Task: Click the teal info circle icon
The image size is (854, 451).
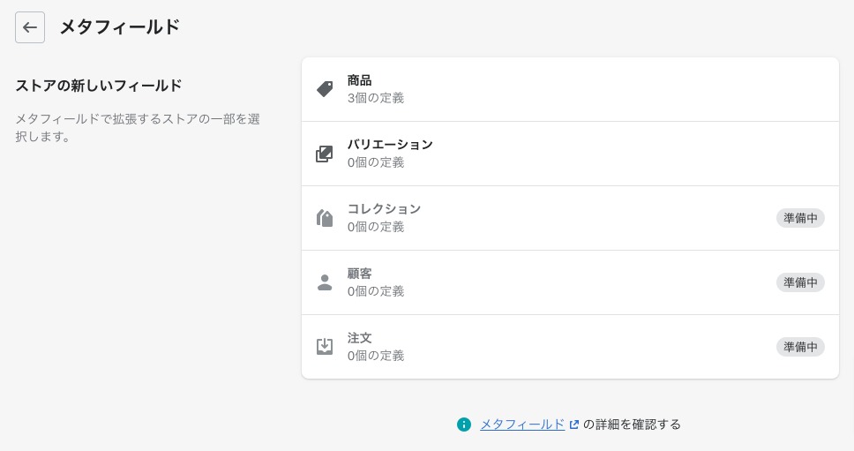Action: [463, 425]
